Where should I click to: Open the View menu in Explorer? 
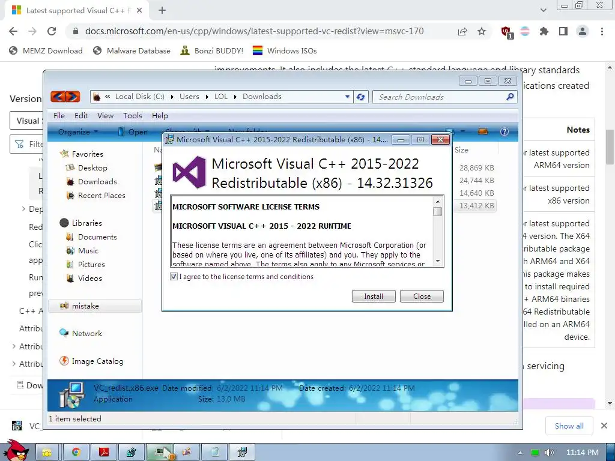point(105,116)
